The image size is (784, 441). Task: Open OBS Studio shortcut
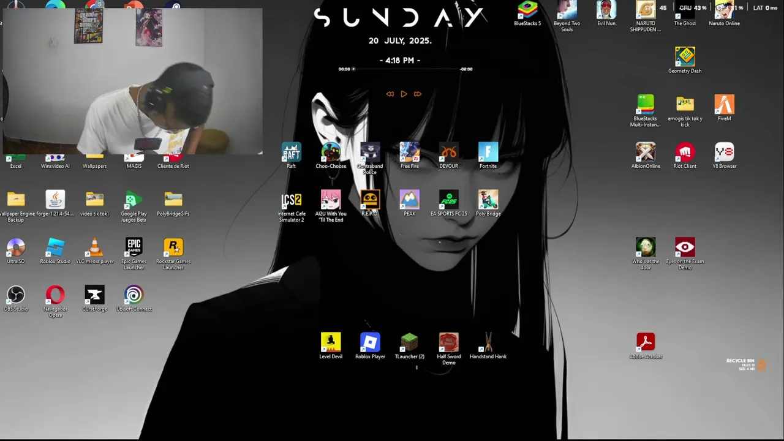coord(16,298)
